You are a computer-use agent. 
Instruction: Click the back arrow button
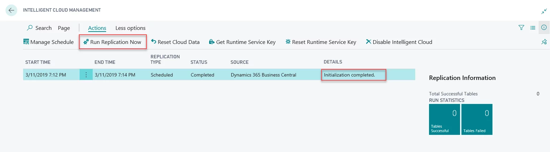(11, 10)
